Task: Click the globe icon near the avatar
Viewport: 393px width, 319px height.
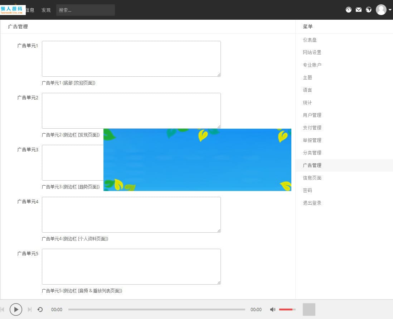Action: (369, 10)
